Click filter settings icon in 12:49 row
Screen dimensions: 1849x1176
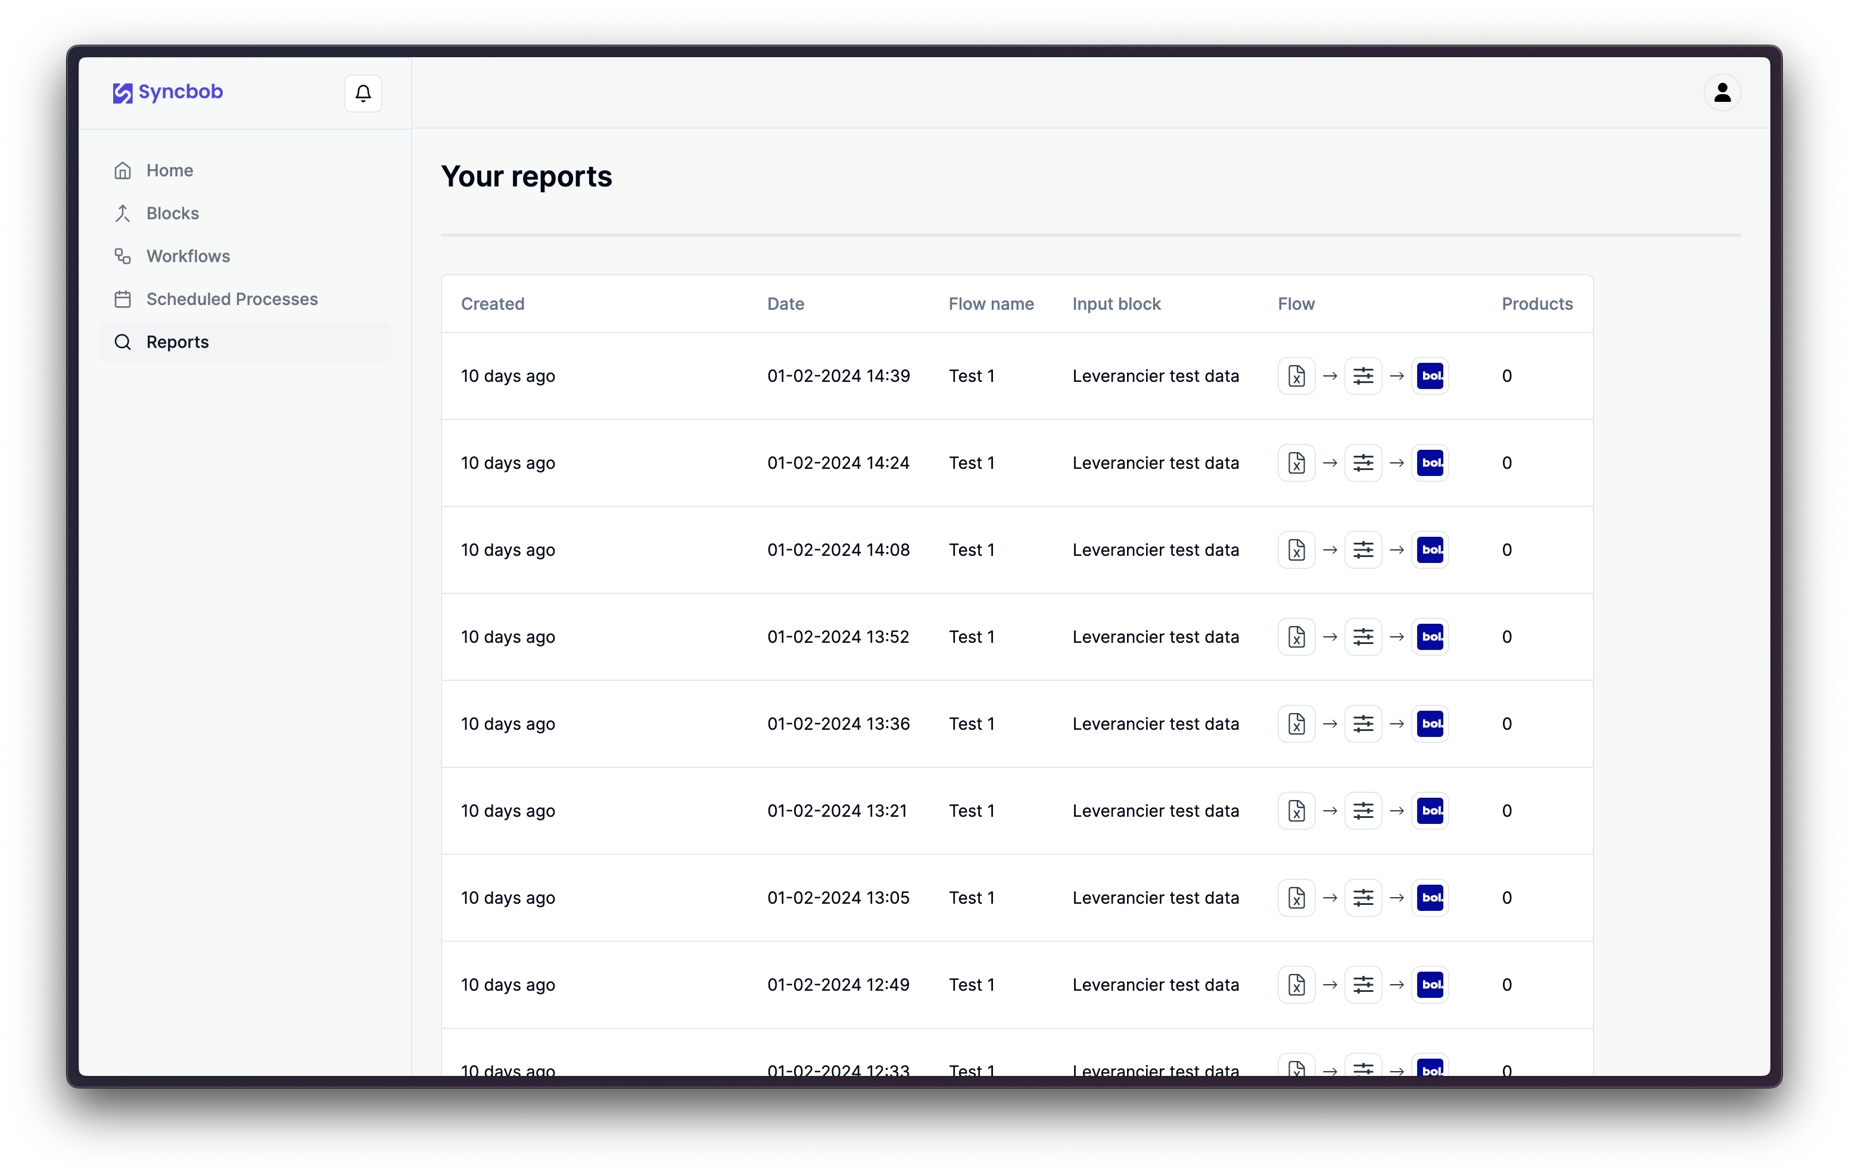[x=1364, y=985]
